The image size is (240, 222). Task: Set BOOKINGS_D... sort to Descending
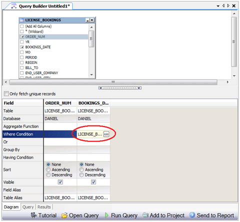coord(81,175)
